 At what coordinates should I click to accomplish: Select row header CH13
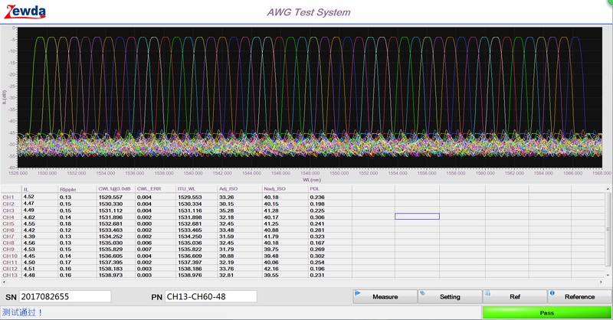(x=11, y=275)
